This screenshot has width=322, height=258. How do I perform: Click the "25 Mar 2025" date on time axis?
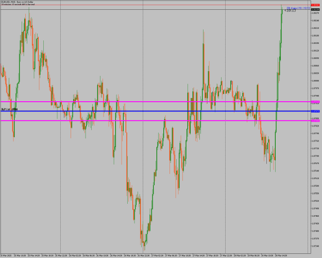click(x=6, y=255)
